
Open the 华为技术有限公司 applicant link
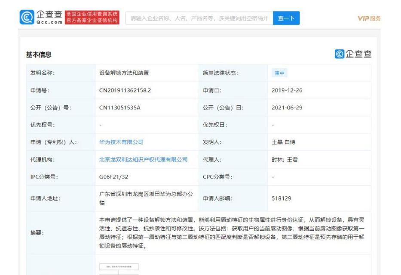pyautogui.click(x=121, y=142)
